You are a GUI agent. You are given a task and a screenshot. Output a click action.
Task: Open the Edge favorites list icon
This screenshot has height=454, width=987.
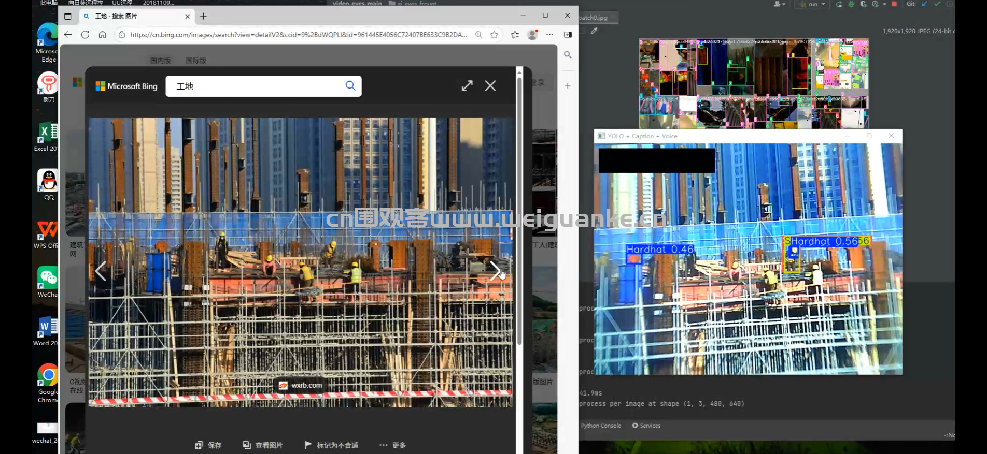click(515, 35)
